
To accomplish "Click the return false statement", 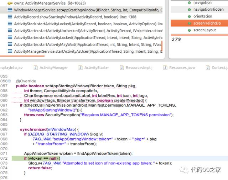I will [x=40, y=168].
